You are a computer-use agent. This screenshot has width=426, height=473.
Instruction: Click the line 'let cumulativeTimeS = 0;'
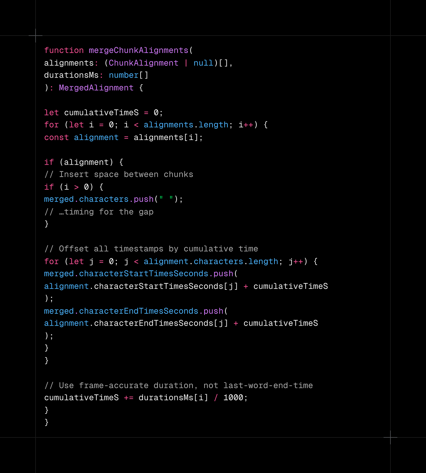(x=103, y=113)
